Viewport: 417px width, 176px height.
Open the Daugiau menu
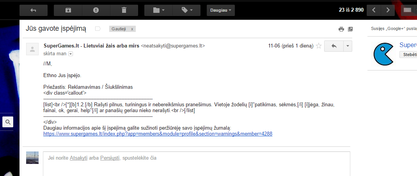click(221, 11)
